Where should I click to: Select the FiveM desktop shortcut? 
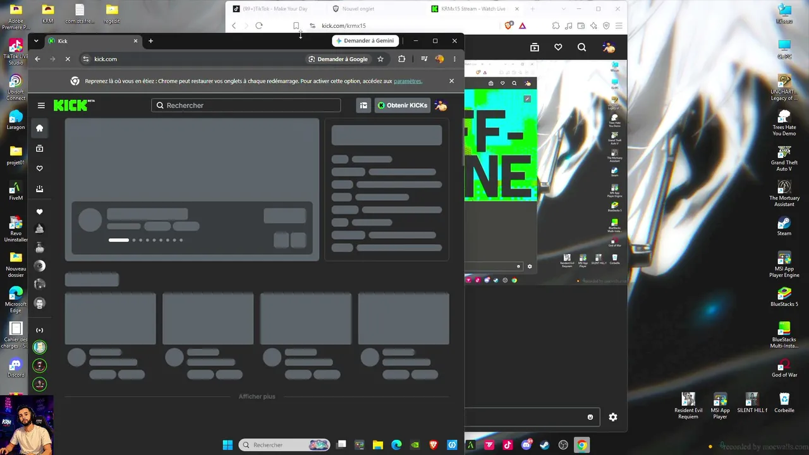[x=16, y=191]
